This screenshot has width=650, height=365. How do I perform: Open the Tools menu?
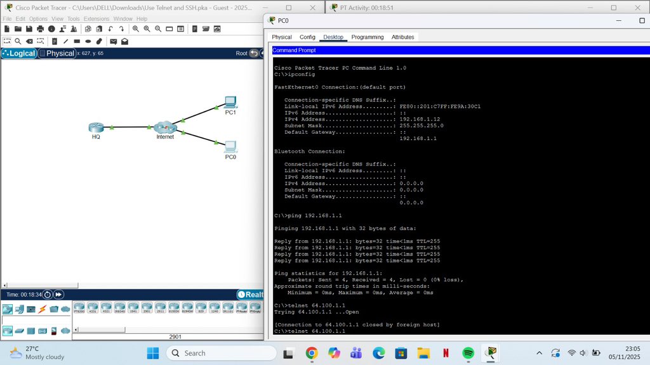(x=74, y=18)
